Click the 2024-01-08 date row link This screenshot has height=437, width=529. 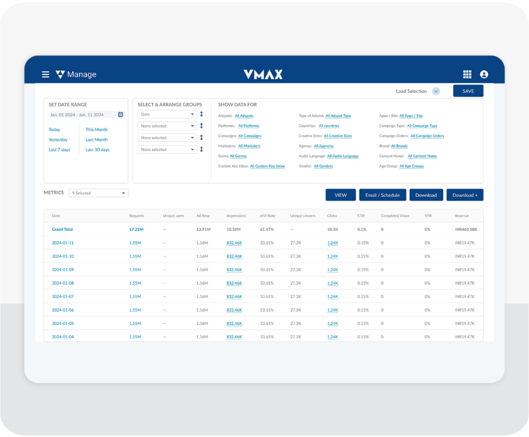click(x=63, y=283)
